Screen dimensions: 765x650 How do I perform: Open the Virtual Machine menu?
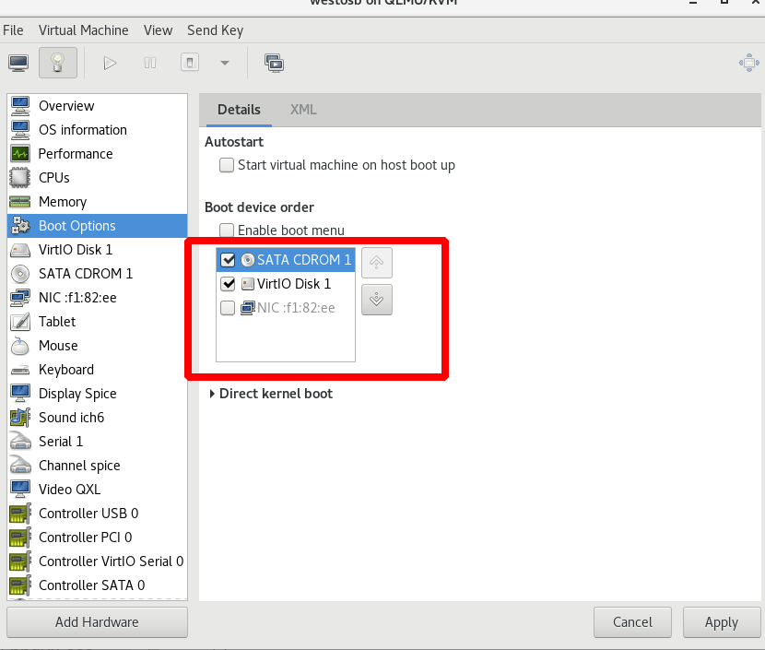(x=84, y=30)
